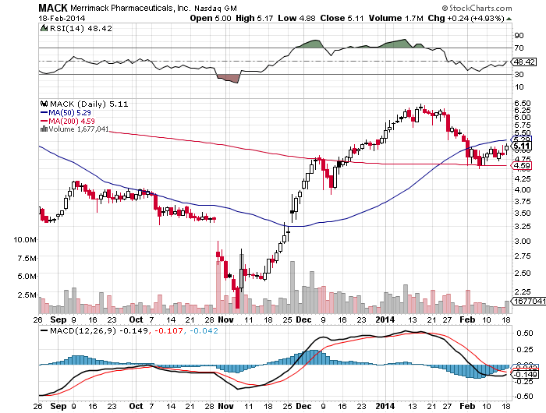Click the Open 5.00 value in the header
The height and width of the screenshot is (413, 546).
point(211,19)
